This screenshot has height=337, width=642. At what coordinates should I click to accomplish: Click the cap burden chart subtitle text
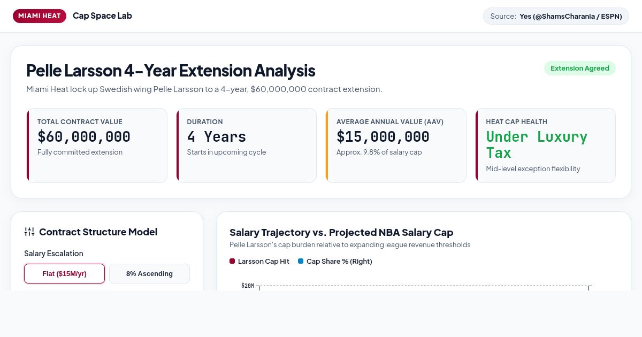coord(350,244)
